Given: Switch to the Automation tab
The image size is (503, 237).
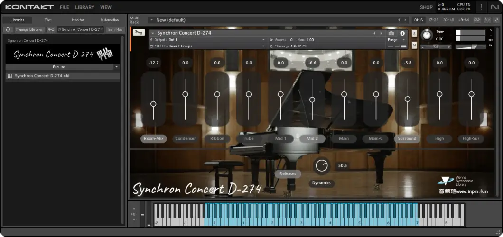Looking at the screenshot, I should pyautogui.click(x=110, y=20).
